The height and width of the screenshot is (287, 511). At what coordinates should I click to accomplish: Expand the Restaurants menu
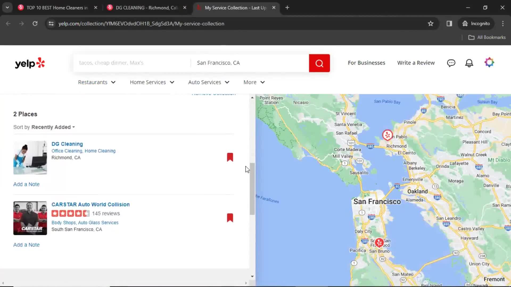(x=97, y=82)
